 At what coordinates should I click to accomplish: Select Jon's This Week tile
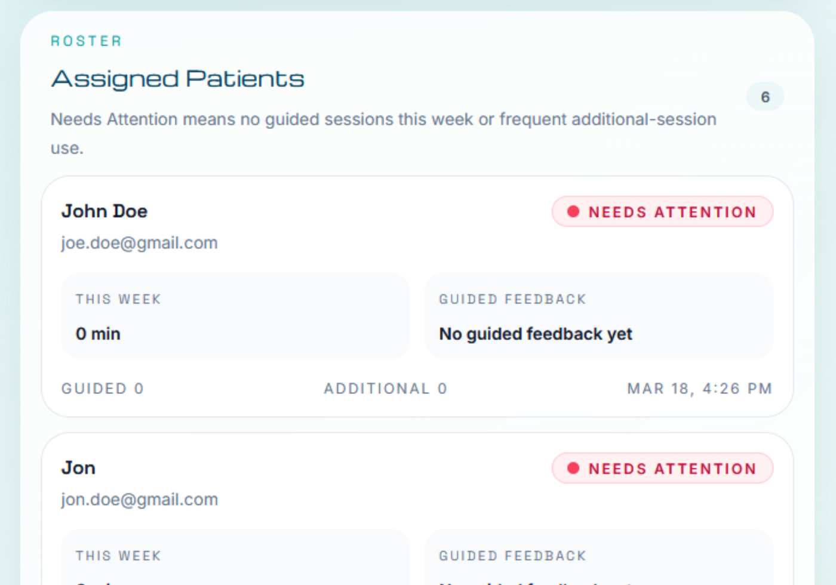point(236,558)
